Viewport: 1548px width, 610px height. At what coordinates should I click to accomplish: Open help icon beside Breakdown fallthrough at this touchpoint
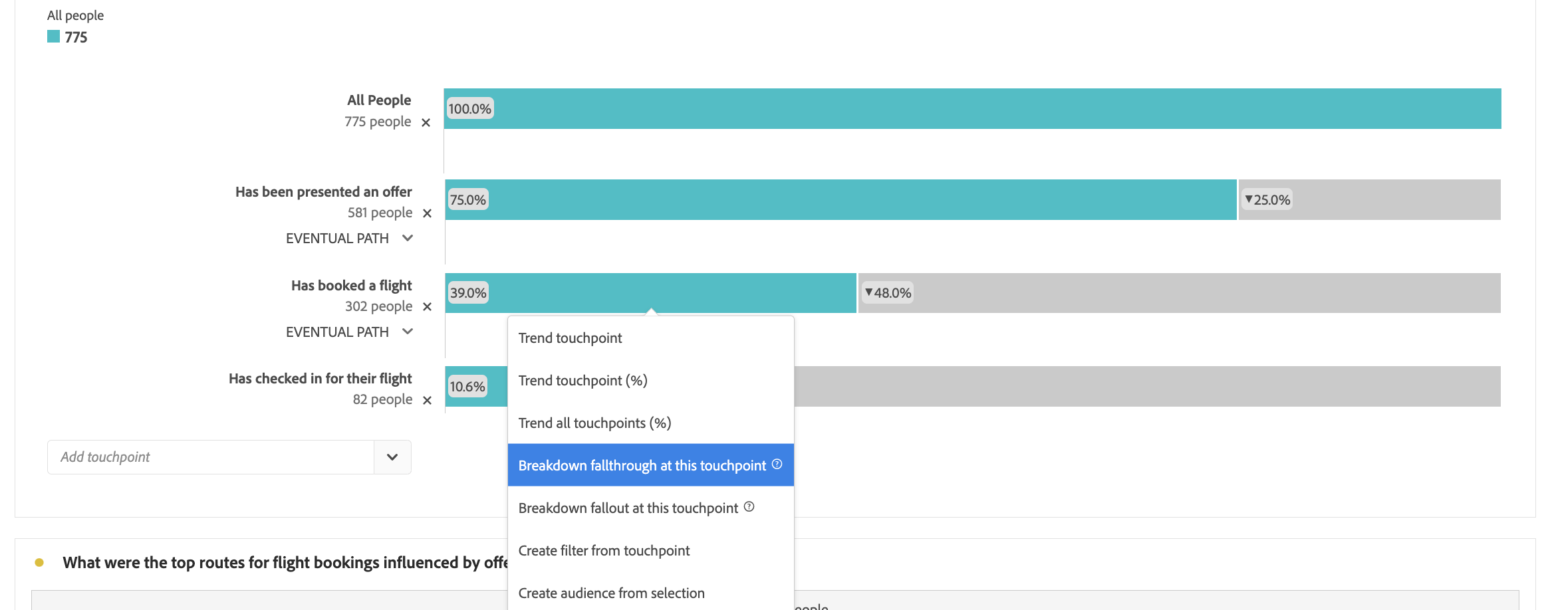point(777,464)
